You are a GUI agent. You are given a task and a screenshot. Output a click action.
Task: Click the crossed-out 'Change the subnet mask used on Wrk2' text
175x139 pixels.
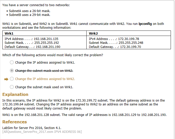click(44, 71)
